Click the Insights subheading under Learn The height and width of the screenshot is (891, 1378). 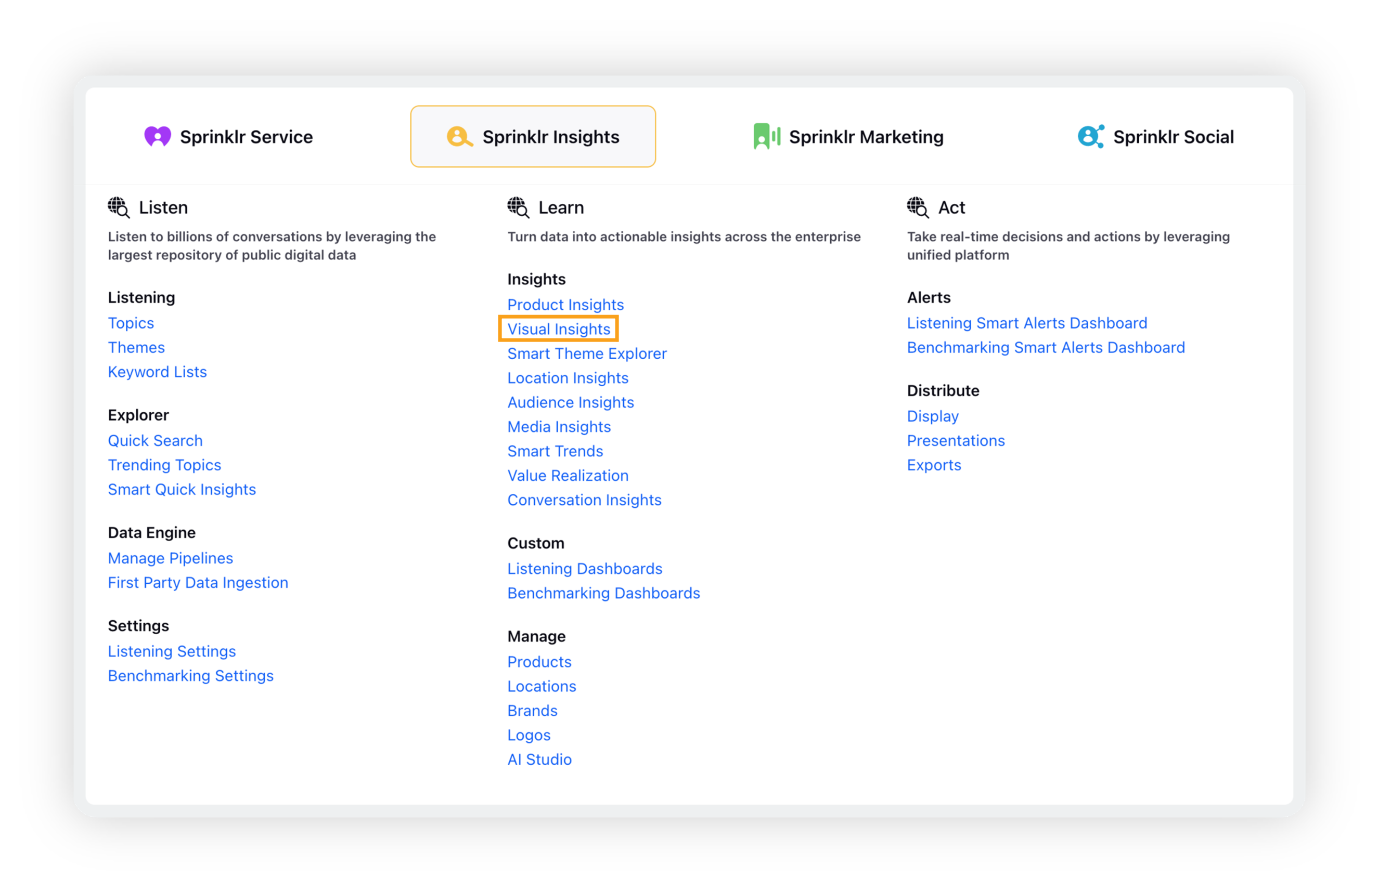pos(536,279)
